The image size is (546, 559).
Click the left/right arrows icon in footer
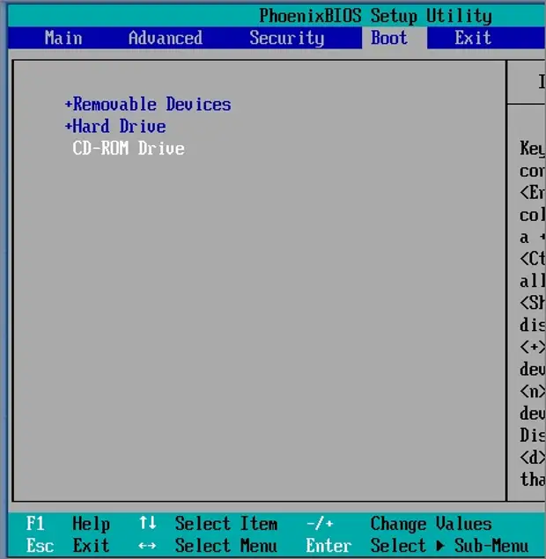tap(147, 546)
